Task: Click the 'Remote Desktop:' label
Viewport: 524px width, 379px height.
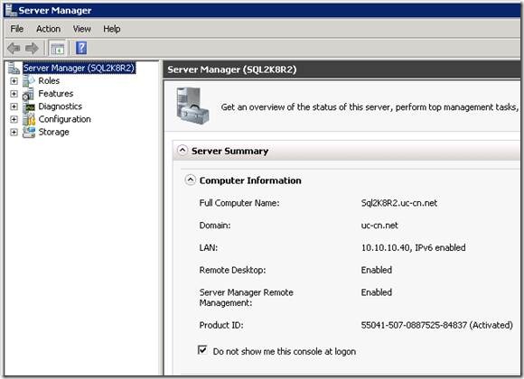Action: pos(232,270)
